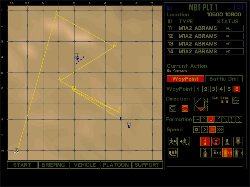Viewport: 250px width, 187px height.
Task: Select the red active WayPoint mode button
Action: pos(185,79)
